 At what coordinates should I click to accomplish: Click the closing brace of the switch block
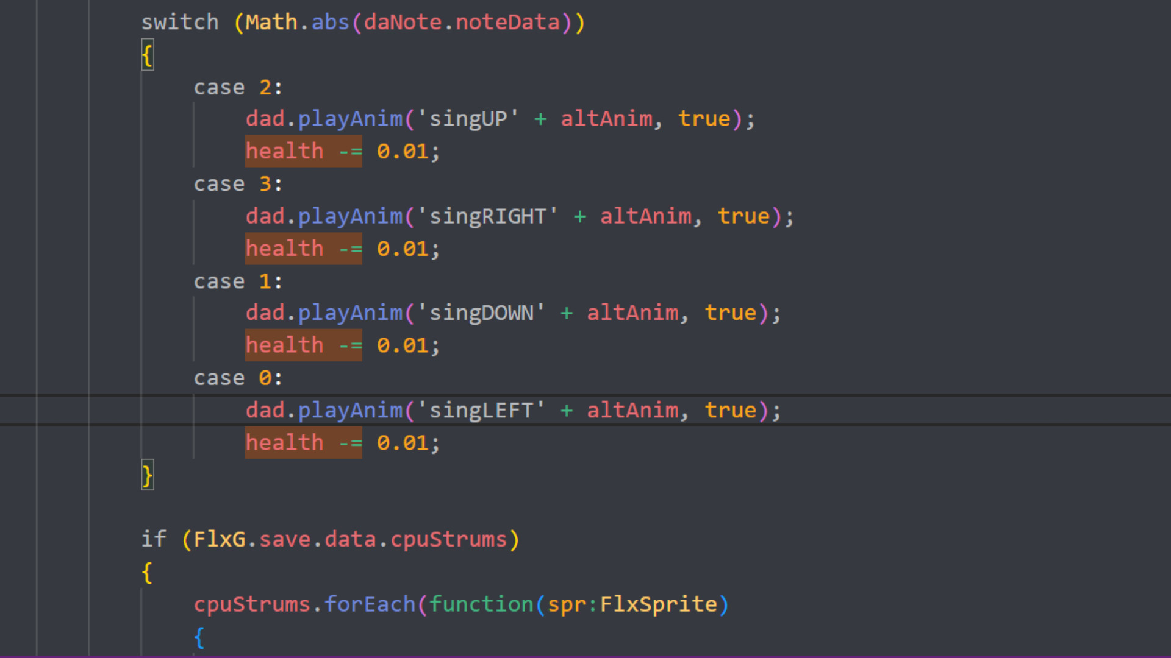point(147,475)
